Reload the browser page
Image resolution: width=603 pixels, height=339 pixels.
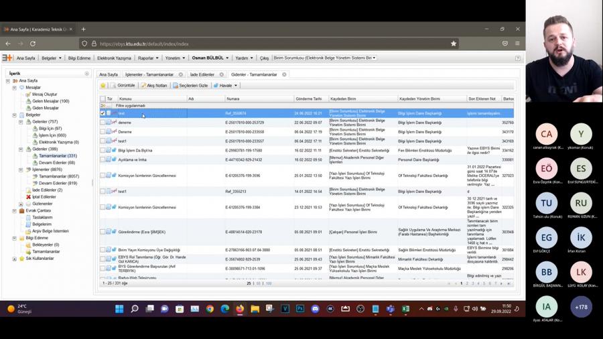33,44
